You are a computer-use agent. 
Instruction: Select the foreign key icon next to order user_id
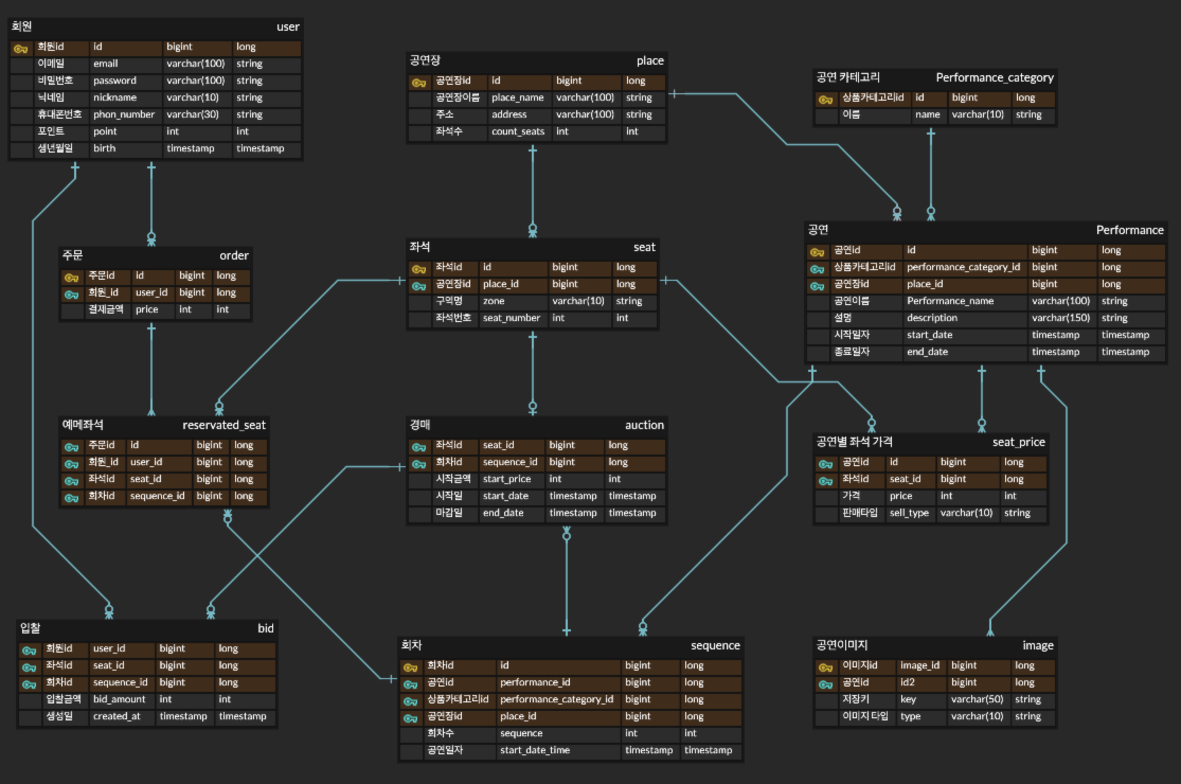click(71, 295)
